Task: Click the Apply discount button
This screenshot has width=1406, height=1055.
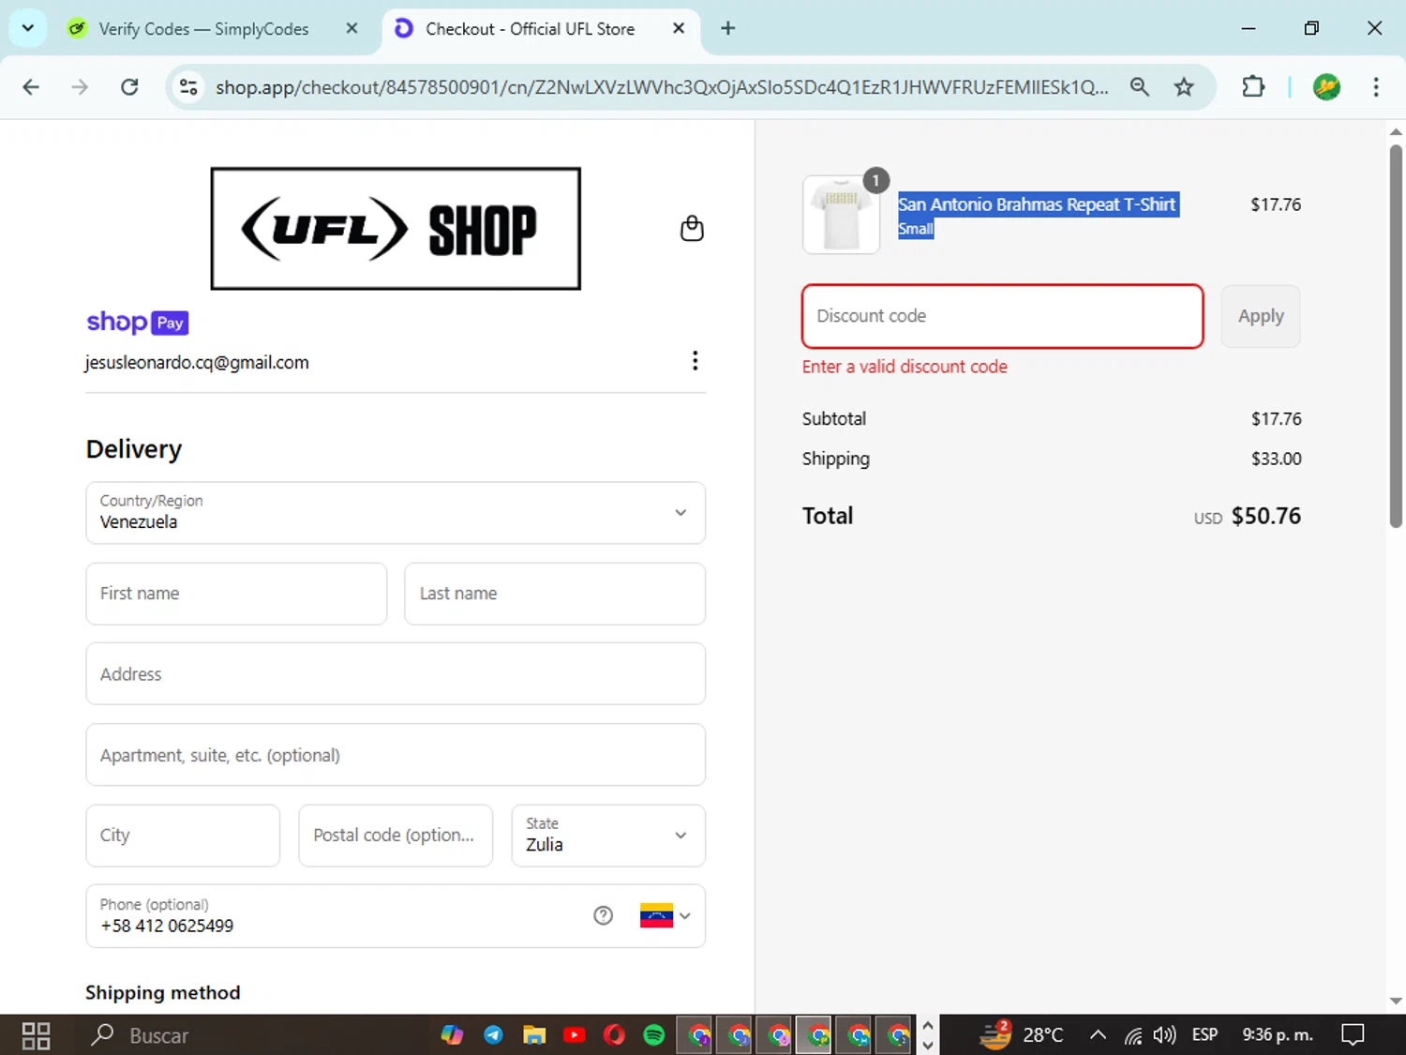Action: [1261, 316]
